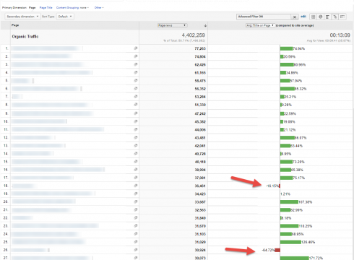The image size is (354, 260).
Task: Click the edit link beside the filter
Action: click(x=303, y=17)
